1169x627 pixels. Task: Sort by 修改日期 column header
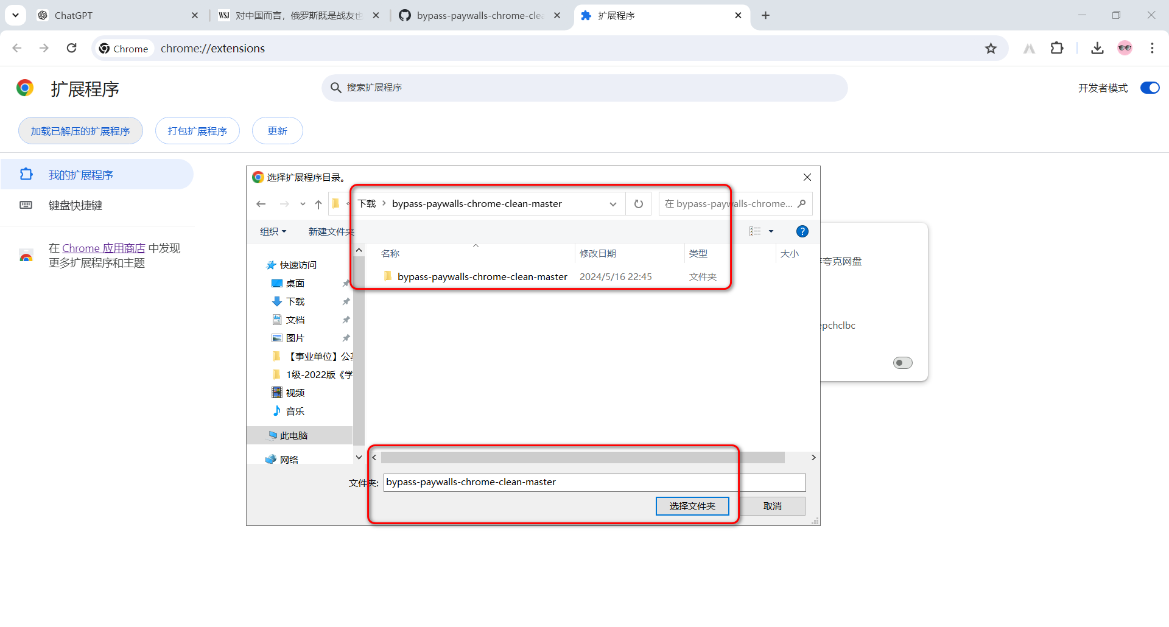tap(630, 253)
